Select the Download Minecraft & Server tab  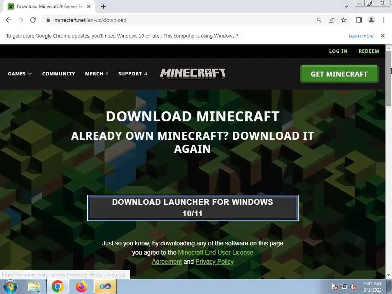point(49,7)
